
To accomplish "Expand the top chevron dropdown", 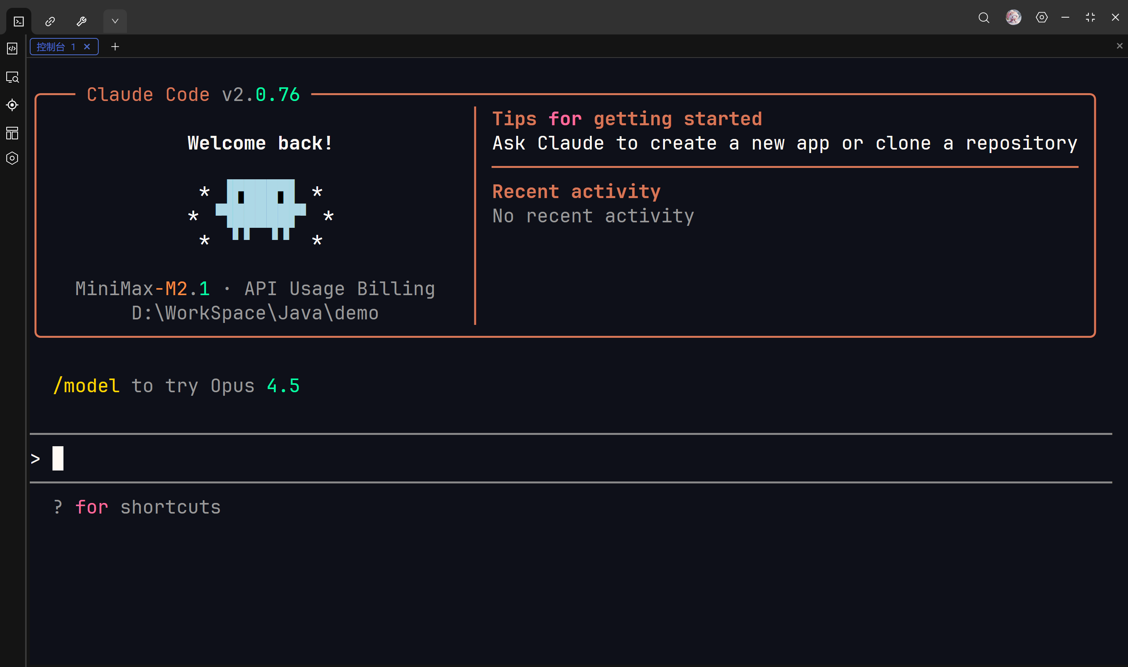I will click(115, 21).
